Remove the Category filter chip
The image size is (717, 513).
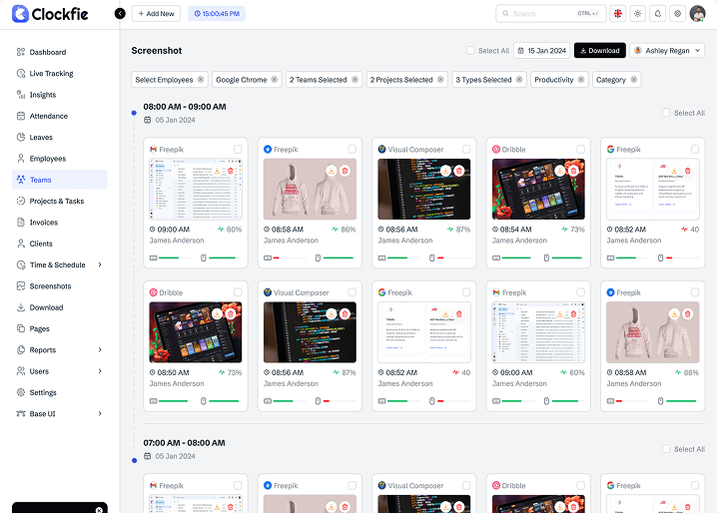tap(633, 80)
